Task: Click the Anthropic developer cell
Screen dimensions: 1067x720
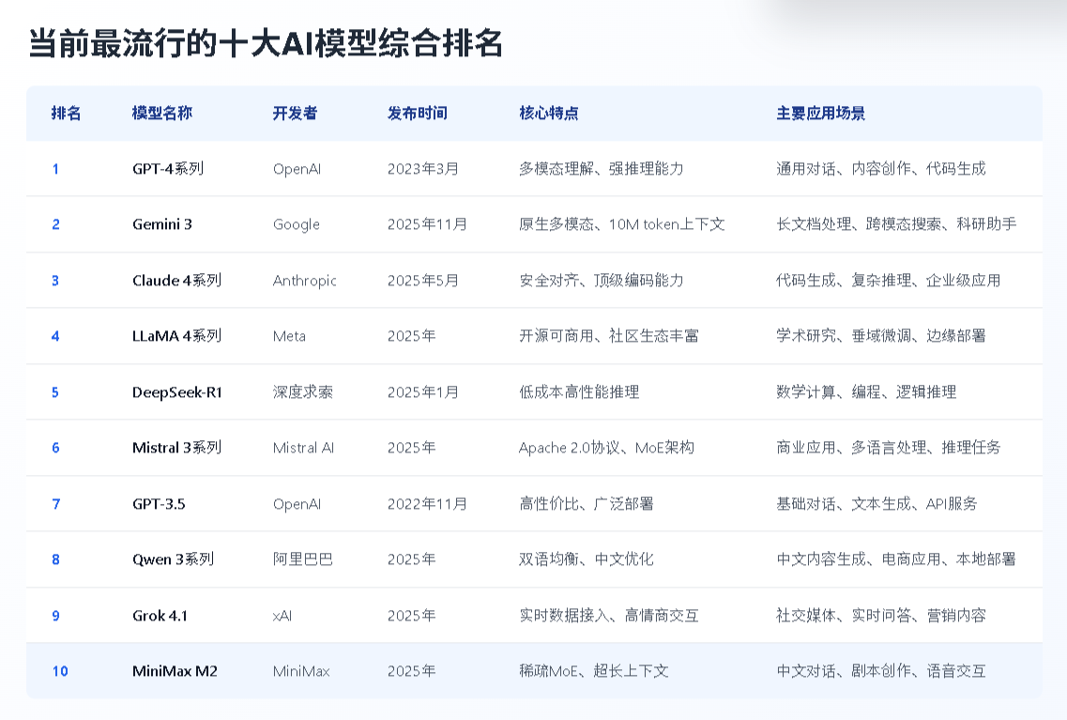Action: point(304,281)
